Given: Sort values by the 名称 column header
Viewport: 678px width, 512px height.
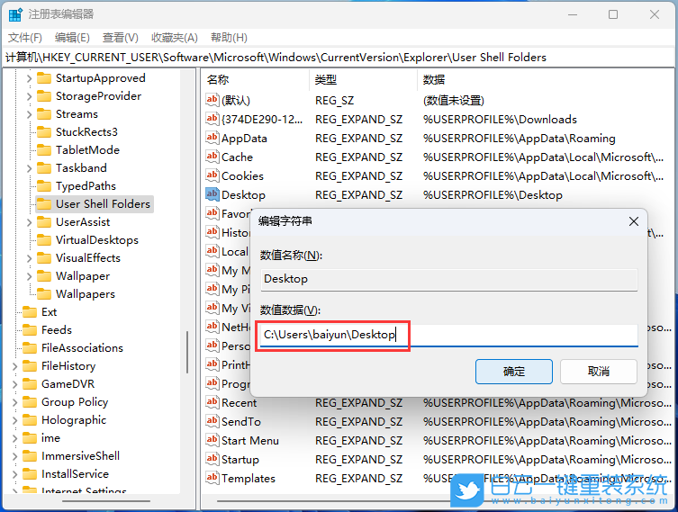Looking at the screenshot, I should [x=256, y=79].
